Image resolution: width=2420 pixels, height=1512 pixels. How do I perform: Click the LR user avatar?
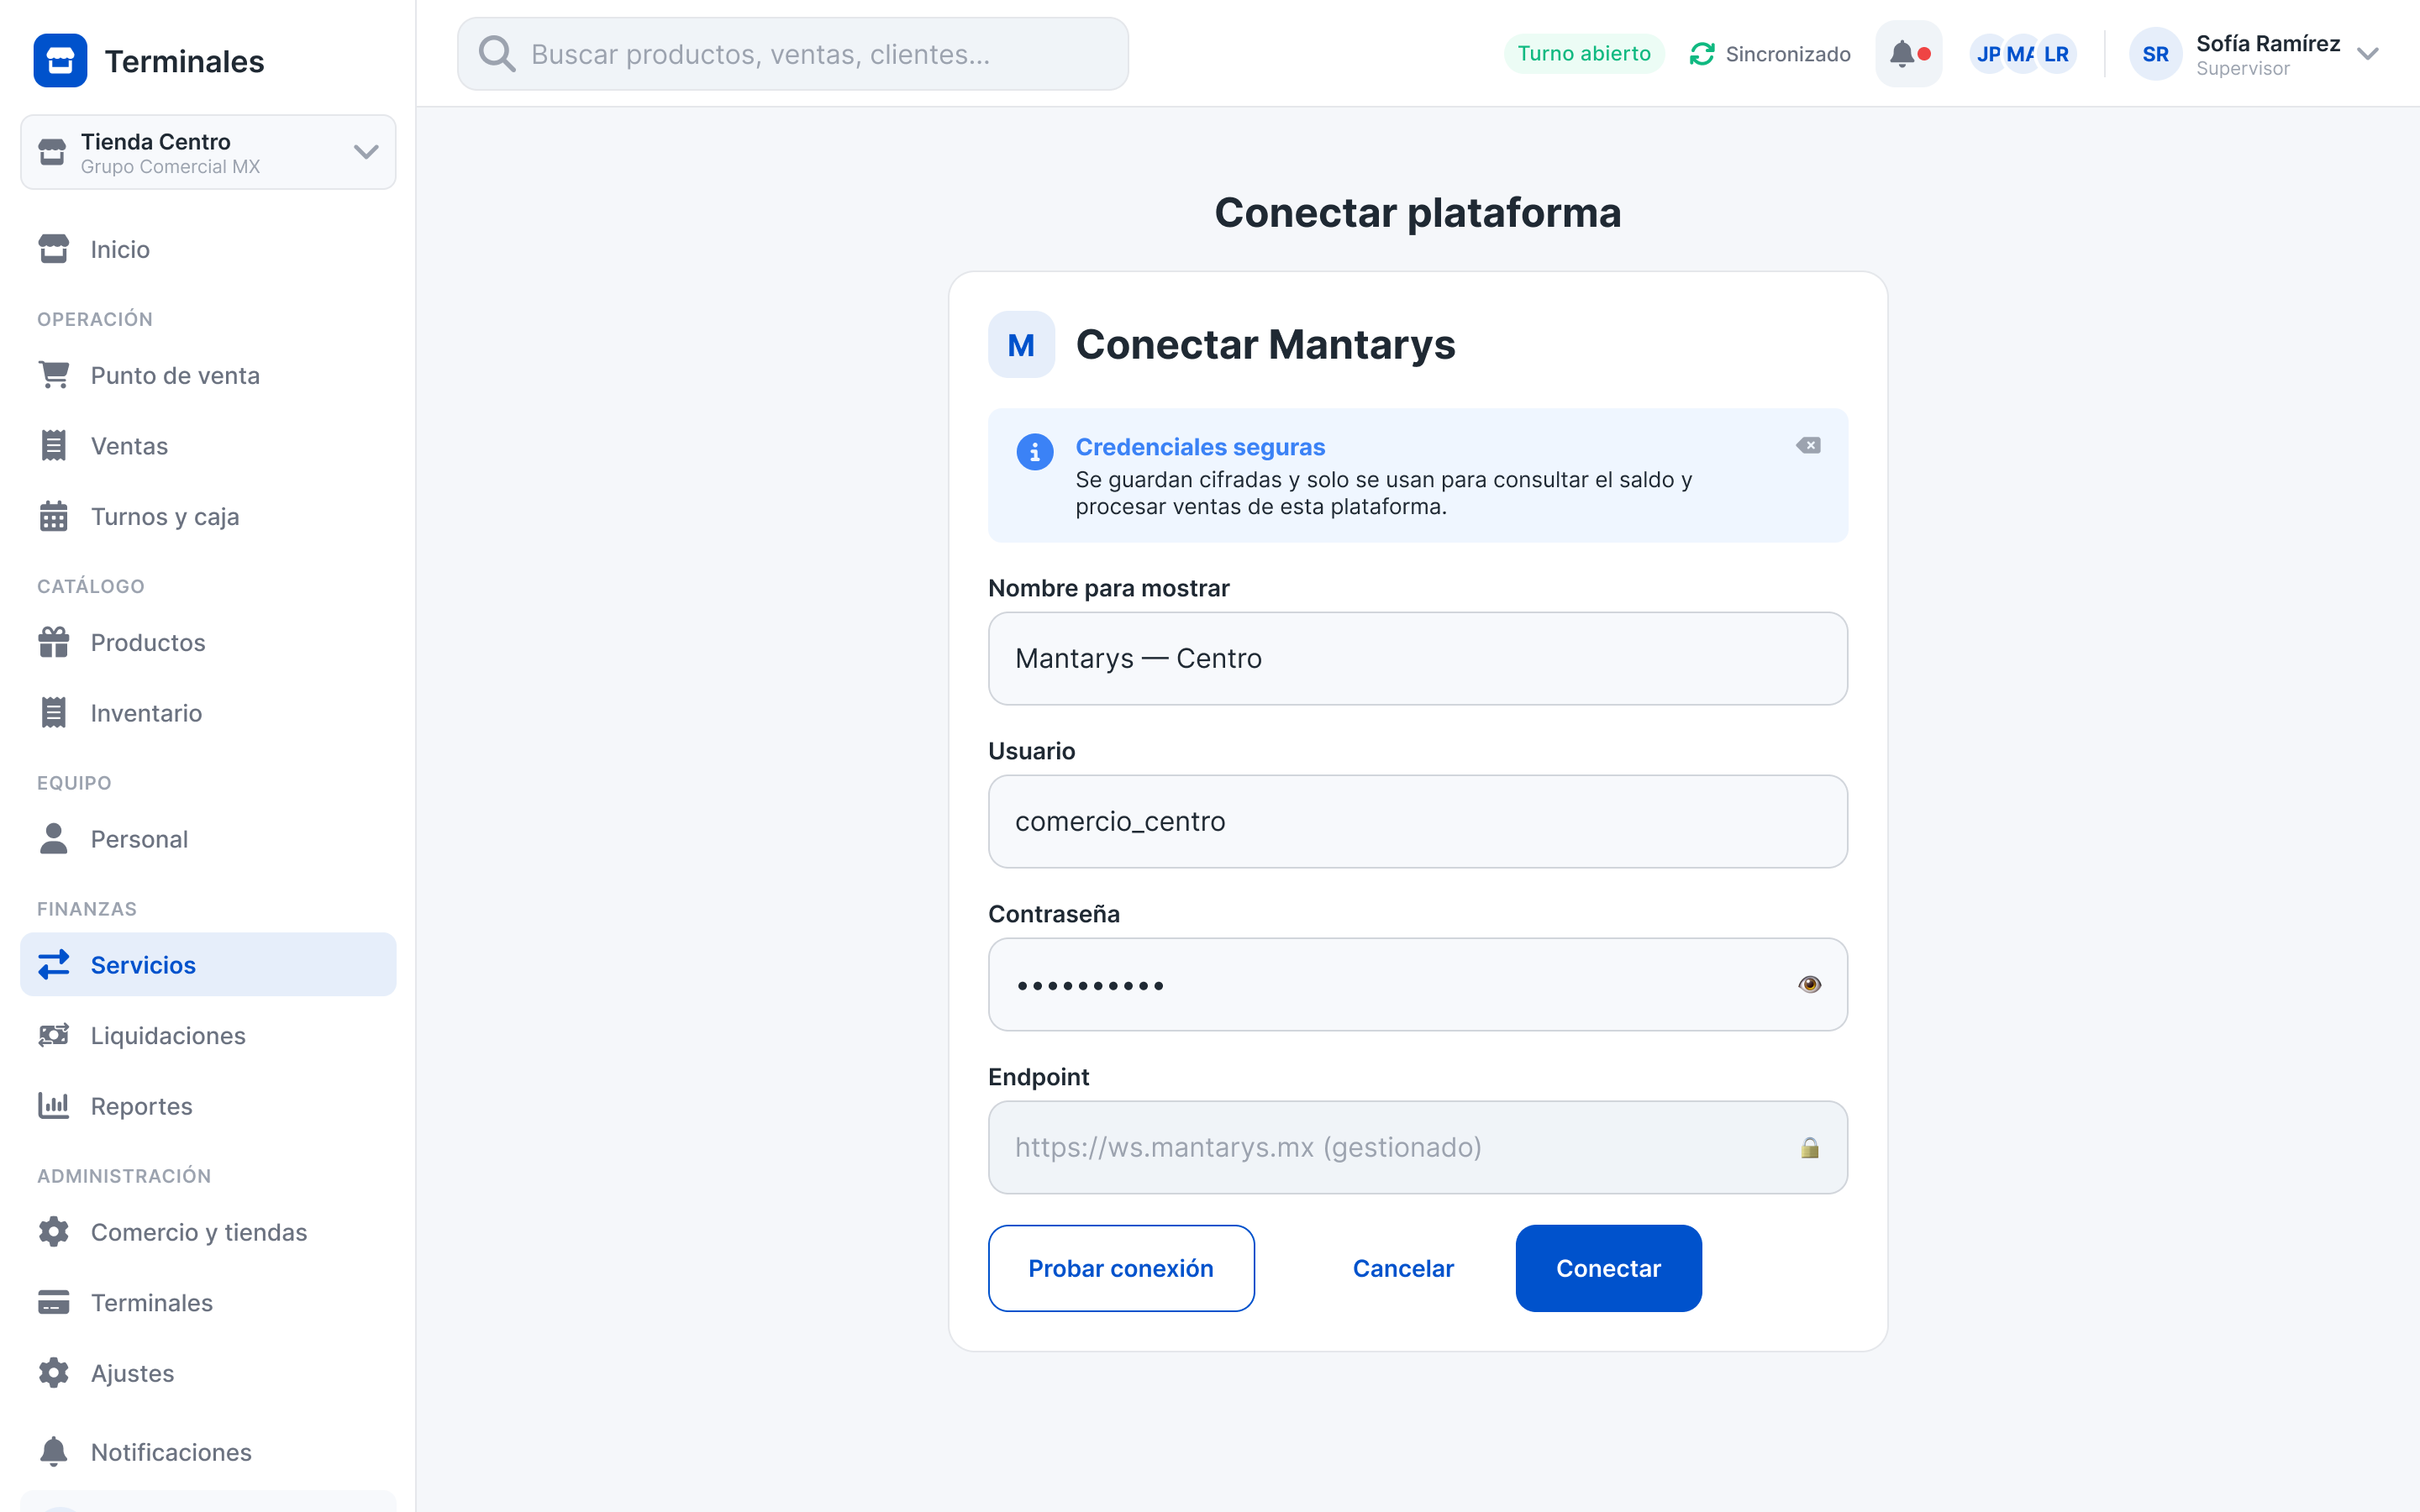pyautogui.click(x=2056, y=54)
